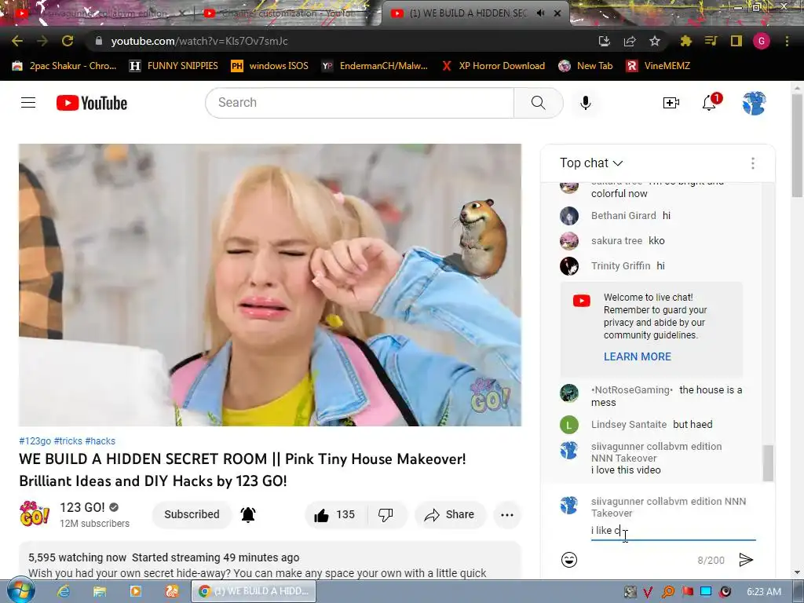Open the Create video icon
The height and width of the screenshot is (603, 804).
671,103
